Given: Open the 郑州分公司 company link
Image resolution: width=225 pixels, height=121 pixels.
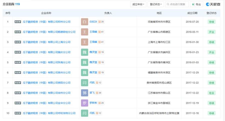Looking at the screenshot, I should coord(47,22).
